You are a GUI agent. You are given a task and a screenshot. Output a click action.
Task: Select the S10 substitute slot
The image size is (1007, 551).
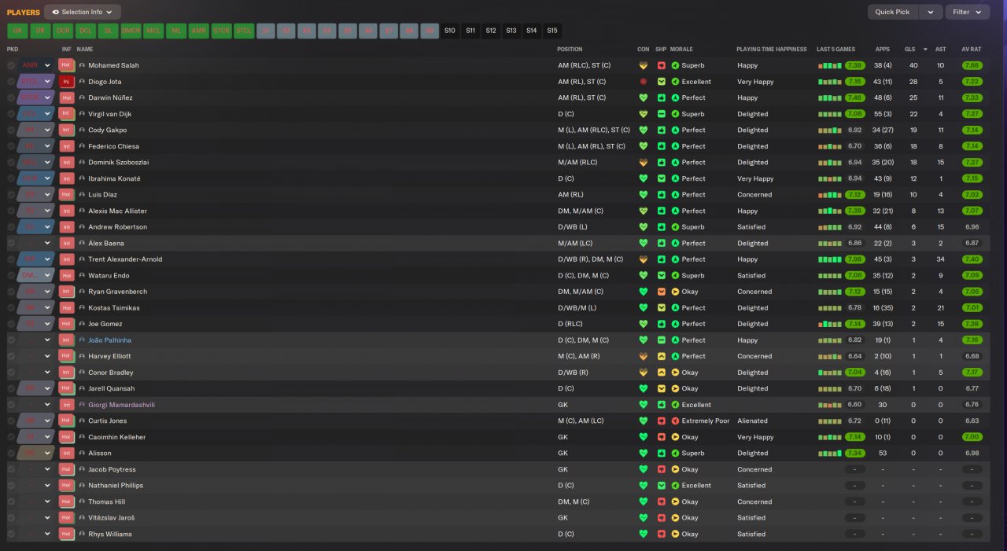(450, 31)
